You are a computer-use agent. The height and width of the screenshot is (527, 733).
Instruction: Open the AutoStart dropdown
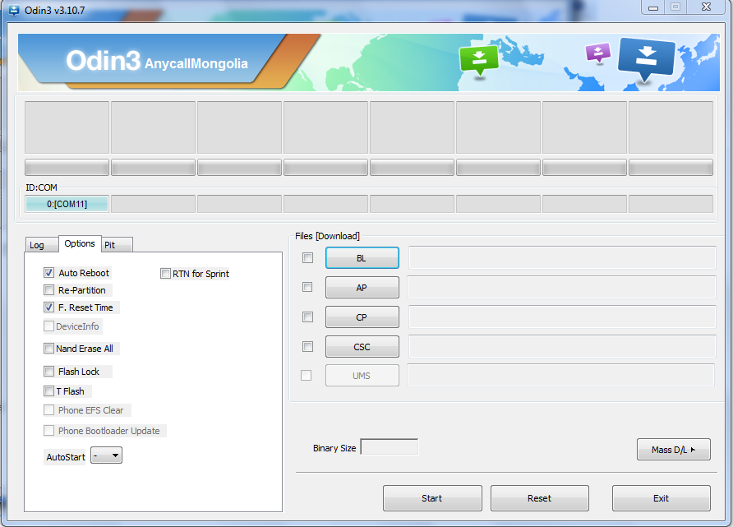coord(107,455)
